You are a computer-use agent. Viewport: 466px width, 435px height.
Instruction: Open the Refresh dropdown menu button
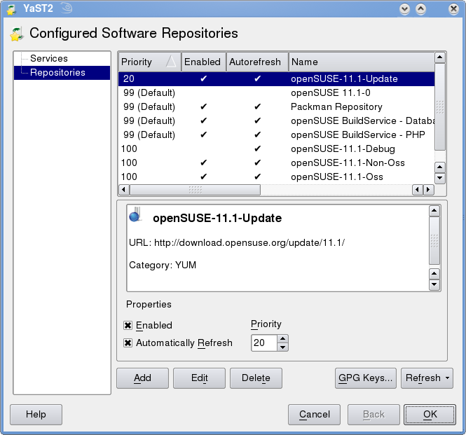(x=427, y=378)
